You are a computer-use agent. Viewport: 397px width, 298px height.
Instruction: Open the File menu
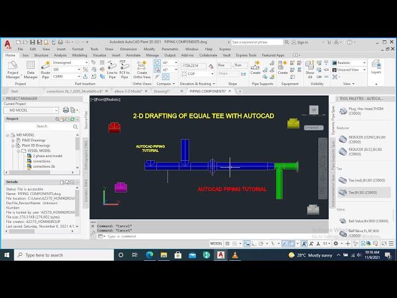[x=20, y=49]
